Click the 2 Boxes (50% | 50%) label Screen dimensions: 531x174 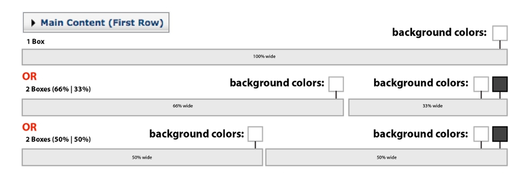[58, 139]
